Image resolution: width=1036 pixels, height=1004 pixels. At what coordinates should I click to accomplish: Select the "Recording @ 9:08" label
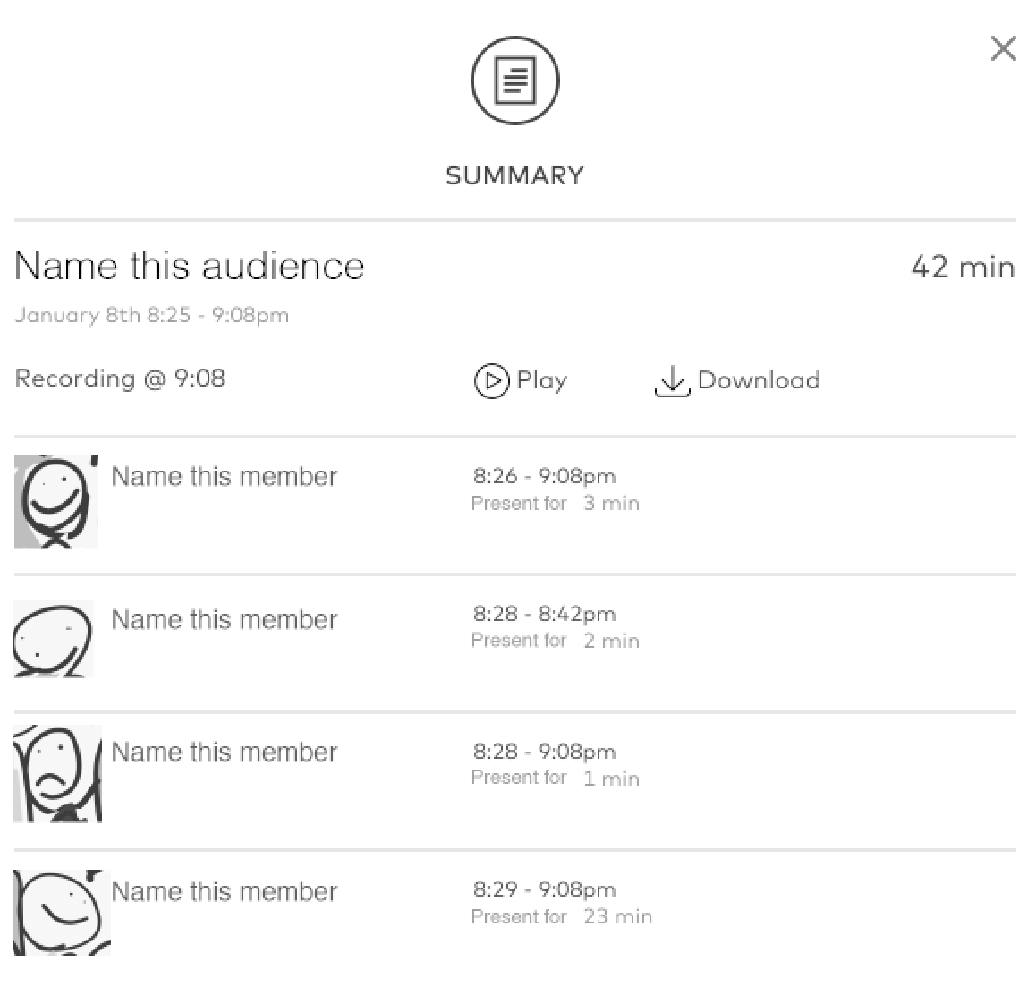120,379
